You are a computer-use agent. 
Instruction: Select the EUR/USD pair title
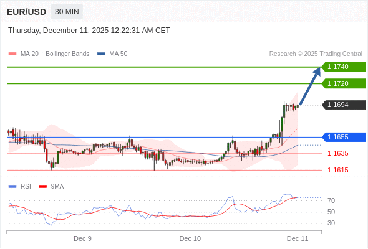27,12
